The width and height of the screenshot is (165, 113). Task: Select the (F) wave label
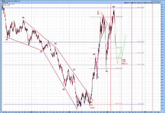click(74, 70)
